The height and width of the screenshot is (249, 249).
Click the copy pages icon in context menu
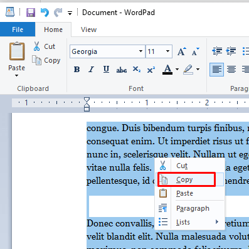163,179
